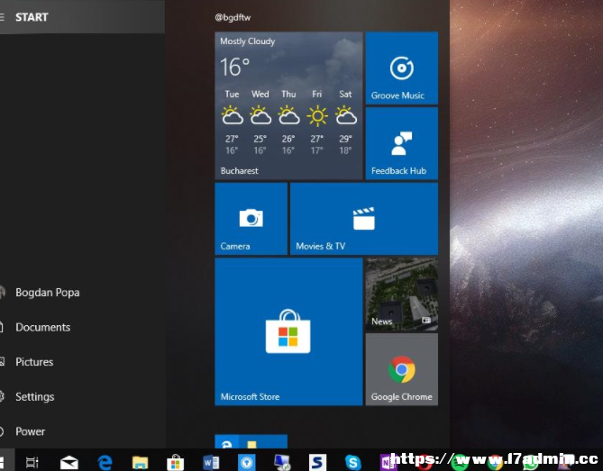Open the Groove Music tile
Viewport: 603px width, 471px height.
401,68
